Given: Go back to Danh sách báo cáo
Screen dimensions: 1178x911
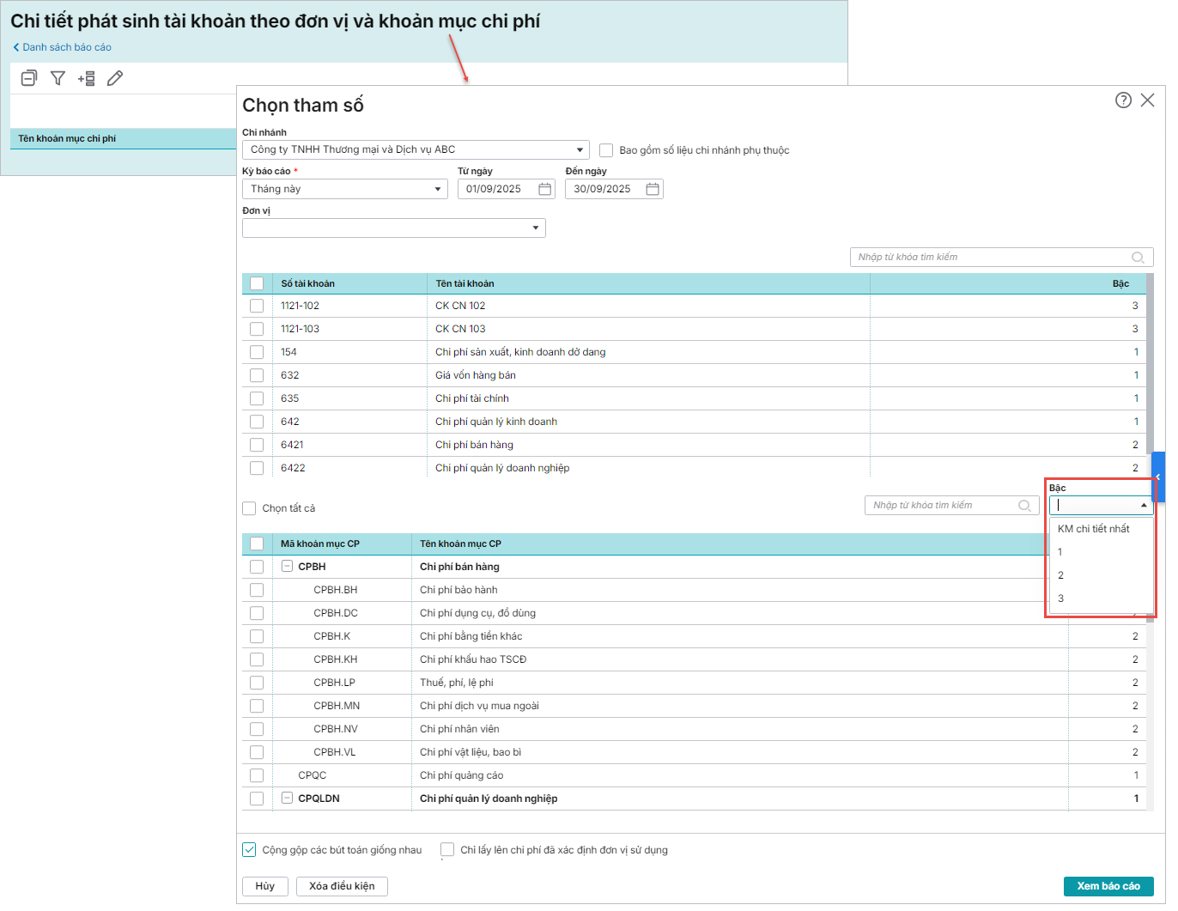Looking at the screenshot, I should (63, 47).
